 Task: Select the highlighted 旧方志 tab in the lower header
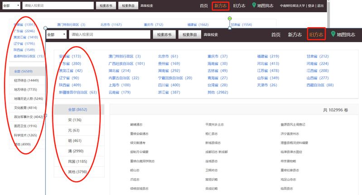click(316, 34)
